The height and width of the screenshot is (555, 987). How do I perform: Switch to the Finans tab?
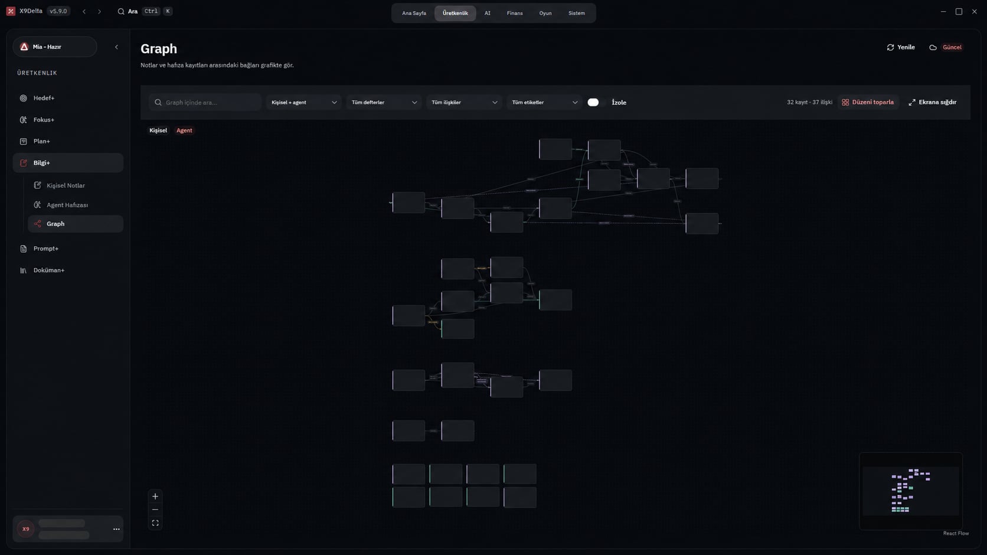pyautogui.click(x=515, y=13)
